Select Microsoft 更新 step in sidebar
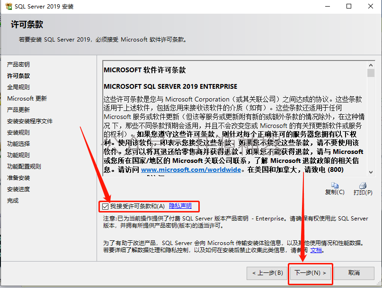The height and width of the screenshot is (288, 382). coord(27,98)
